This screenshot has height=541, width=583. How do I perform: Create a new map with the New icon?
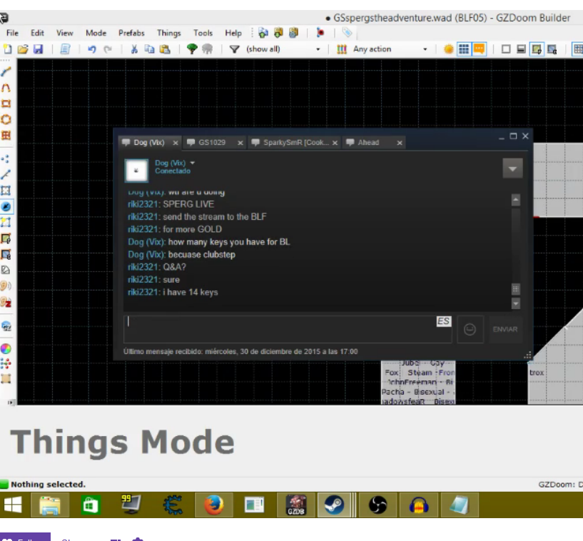tap(7, 49)
